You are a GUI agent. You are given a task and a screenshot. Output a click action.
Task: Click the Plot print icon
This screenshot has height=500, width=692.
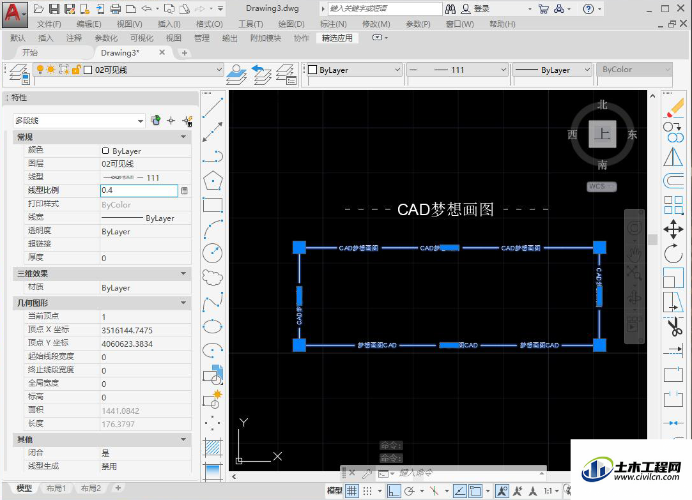116,9
